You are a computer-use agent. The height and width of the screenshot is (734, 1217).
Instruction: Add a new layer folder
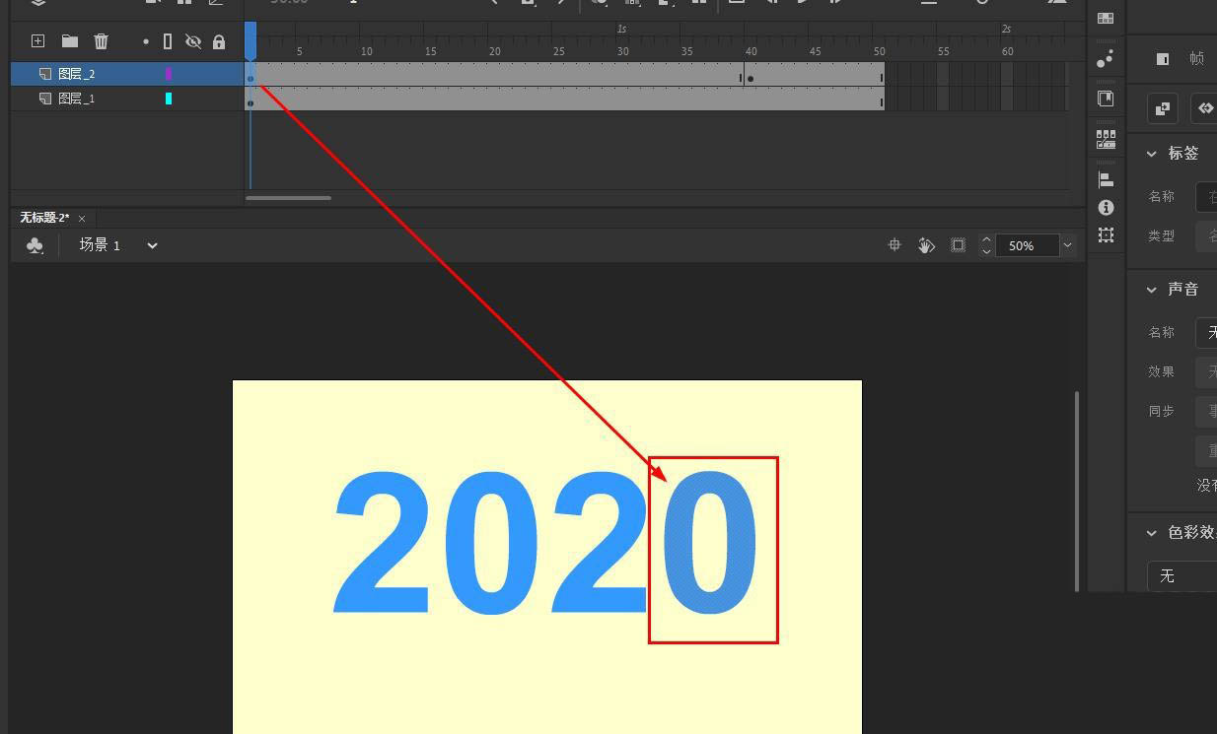click(x=69, y=41)
